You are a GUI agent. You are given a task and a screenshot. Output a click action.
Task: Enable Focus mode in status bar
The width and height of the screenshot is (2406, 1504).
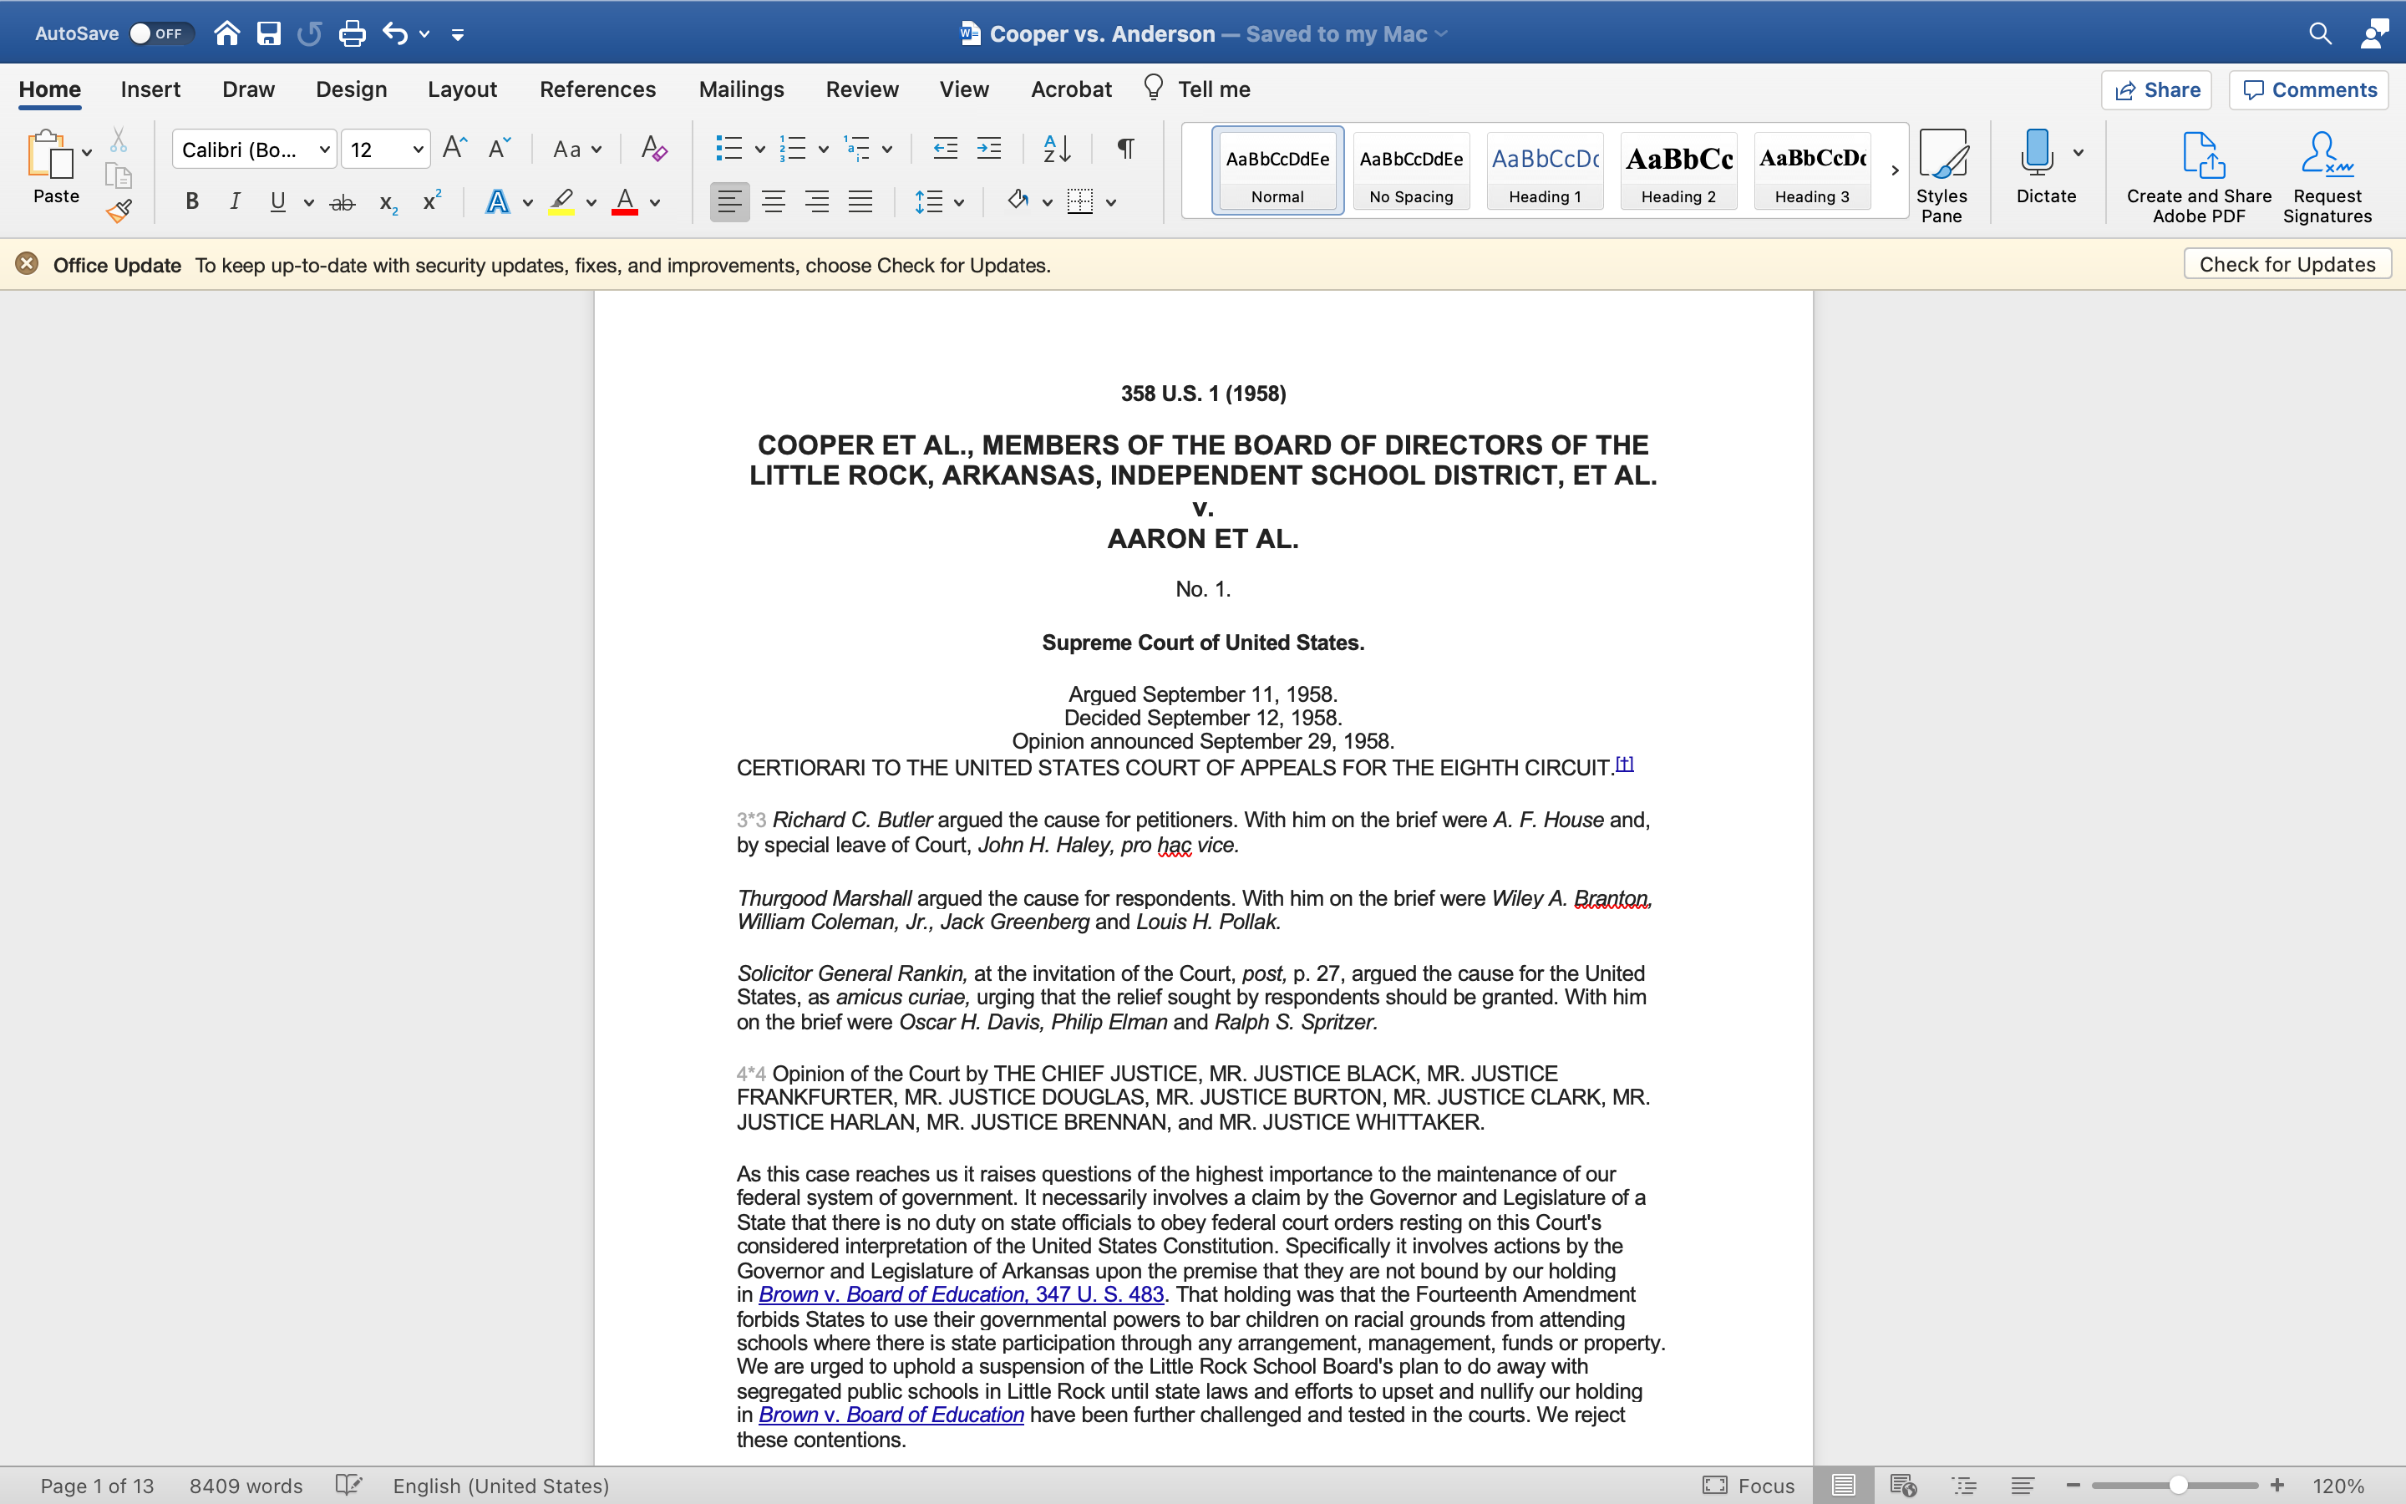pos(1748,1485)
